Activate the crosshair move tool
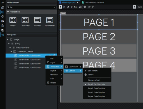Image resolution: width=143 pixels, height=109 pixels. tap(71, 7)
